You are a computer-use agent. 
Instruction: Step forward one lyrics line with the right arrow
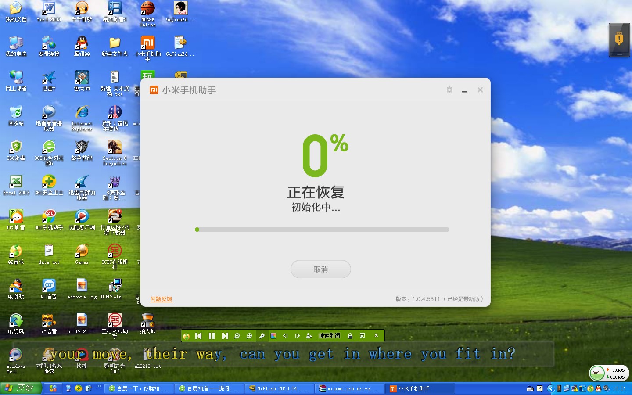[x=297, y=336]
